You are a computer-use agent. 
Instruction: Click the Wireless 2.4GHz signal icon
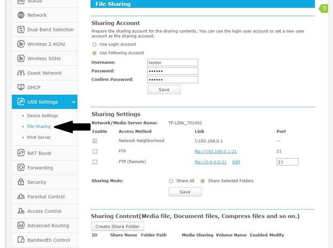(21, 44)
